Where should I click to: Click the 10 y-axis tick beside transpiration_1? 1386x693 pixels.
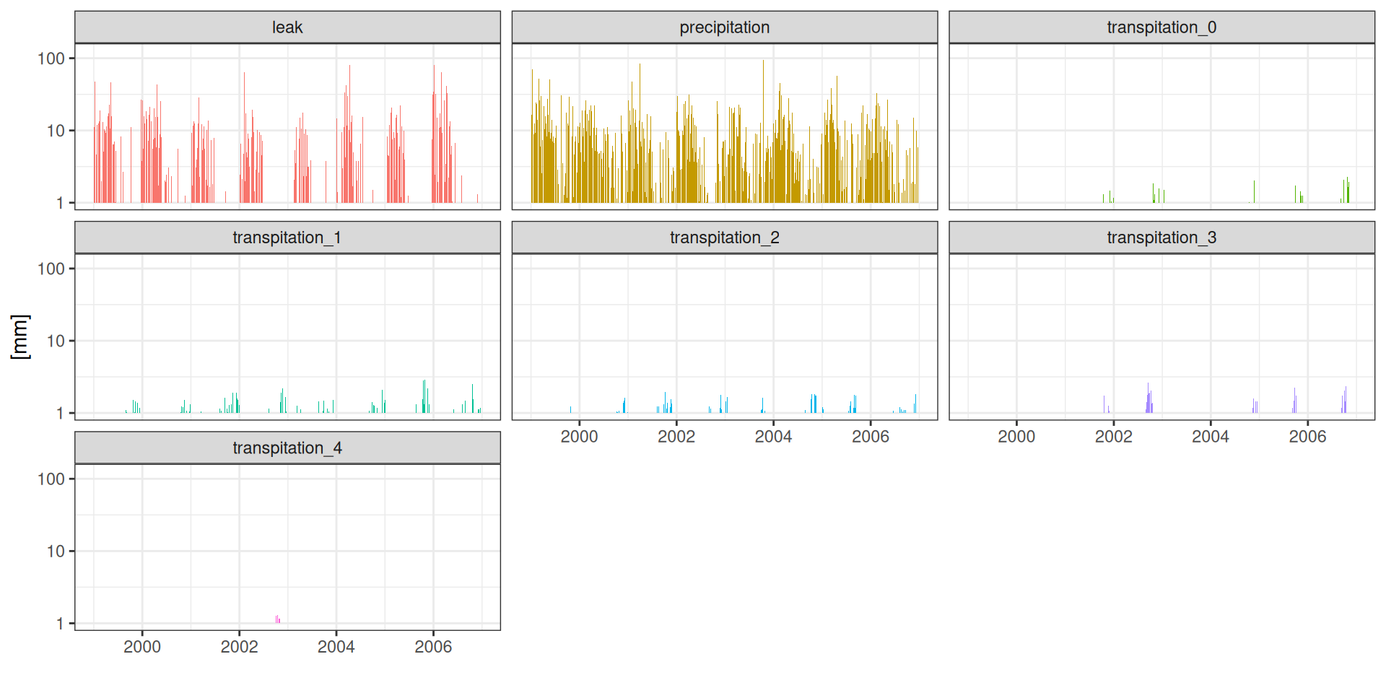point(56,341)
